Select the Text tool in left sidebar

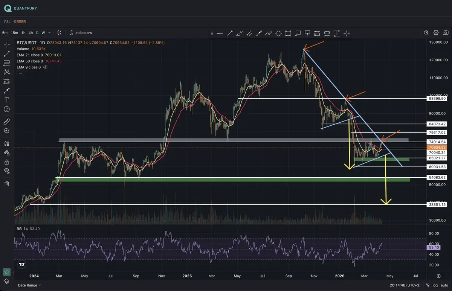click(7, 100)
